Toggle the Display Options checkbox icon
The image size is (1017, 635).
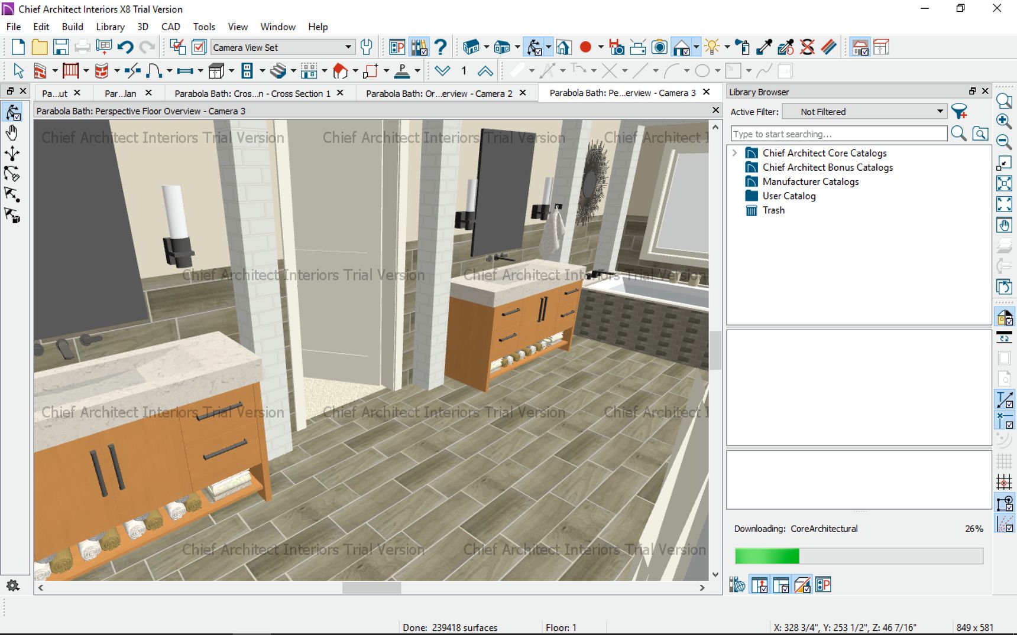199,47
